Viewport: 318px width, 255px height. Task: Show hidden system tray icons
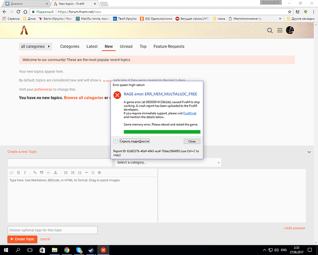265,250
